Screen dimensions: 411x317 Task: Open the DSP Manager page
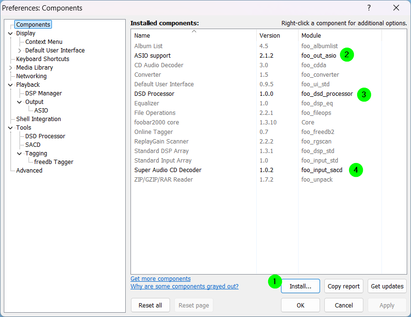pyautogui.click(x=43, y=93)
